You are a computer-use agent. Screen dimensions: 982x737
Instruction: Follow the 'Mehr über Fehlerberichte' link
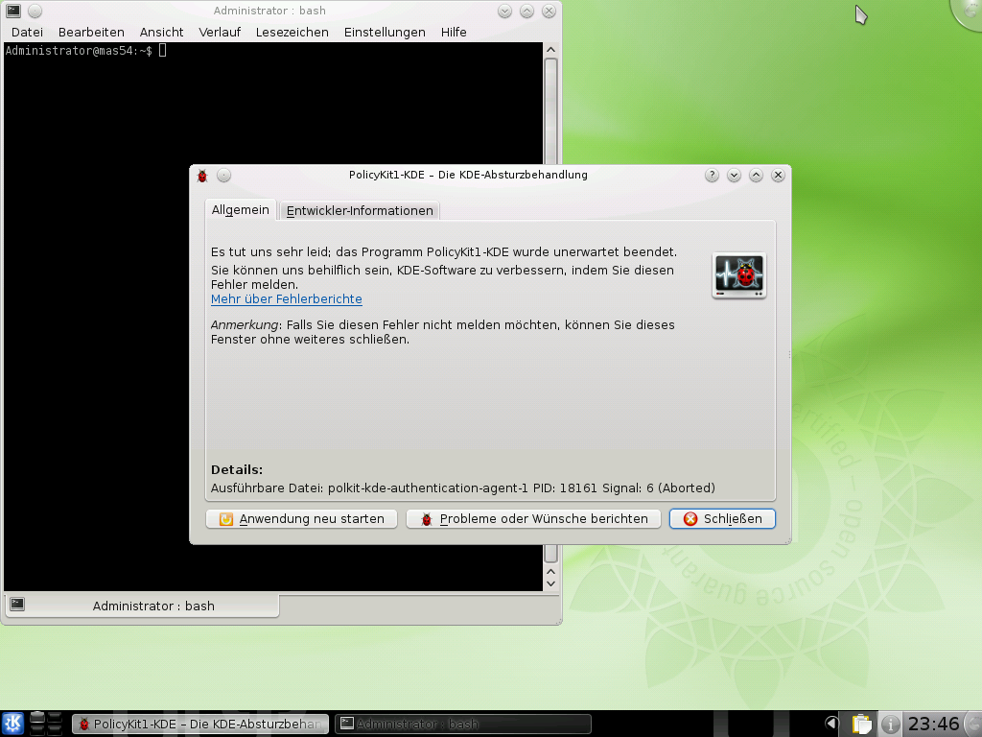click(x=287, y=299)
